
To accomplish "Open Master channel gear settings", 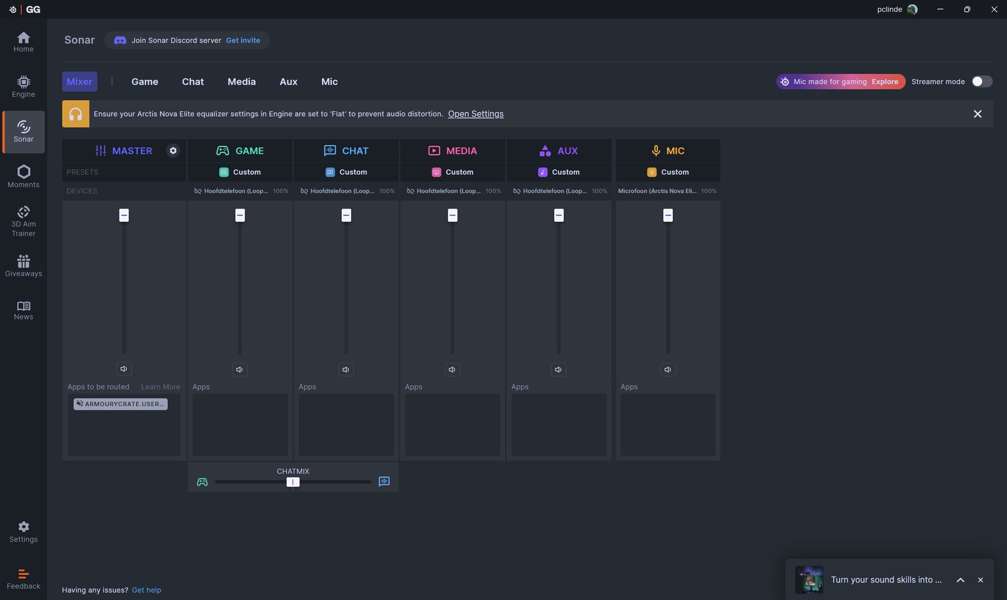I will tap(173, 151).
